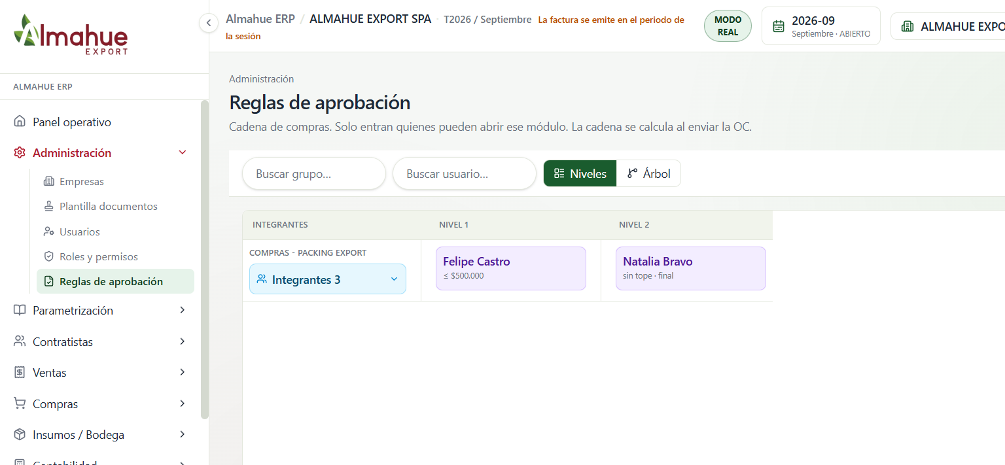Click the Niveles grid icon
The width and height of the screenshot is (1005, 465).
559,173
